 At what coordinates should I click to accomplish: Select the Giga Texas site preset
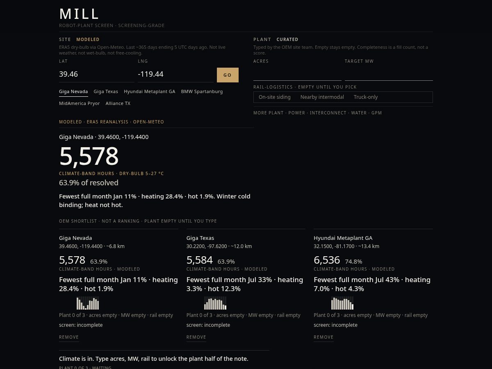[x=106, y=91]
